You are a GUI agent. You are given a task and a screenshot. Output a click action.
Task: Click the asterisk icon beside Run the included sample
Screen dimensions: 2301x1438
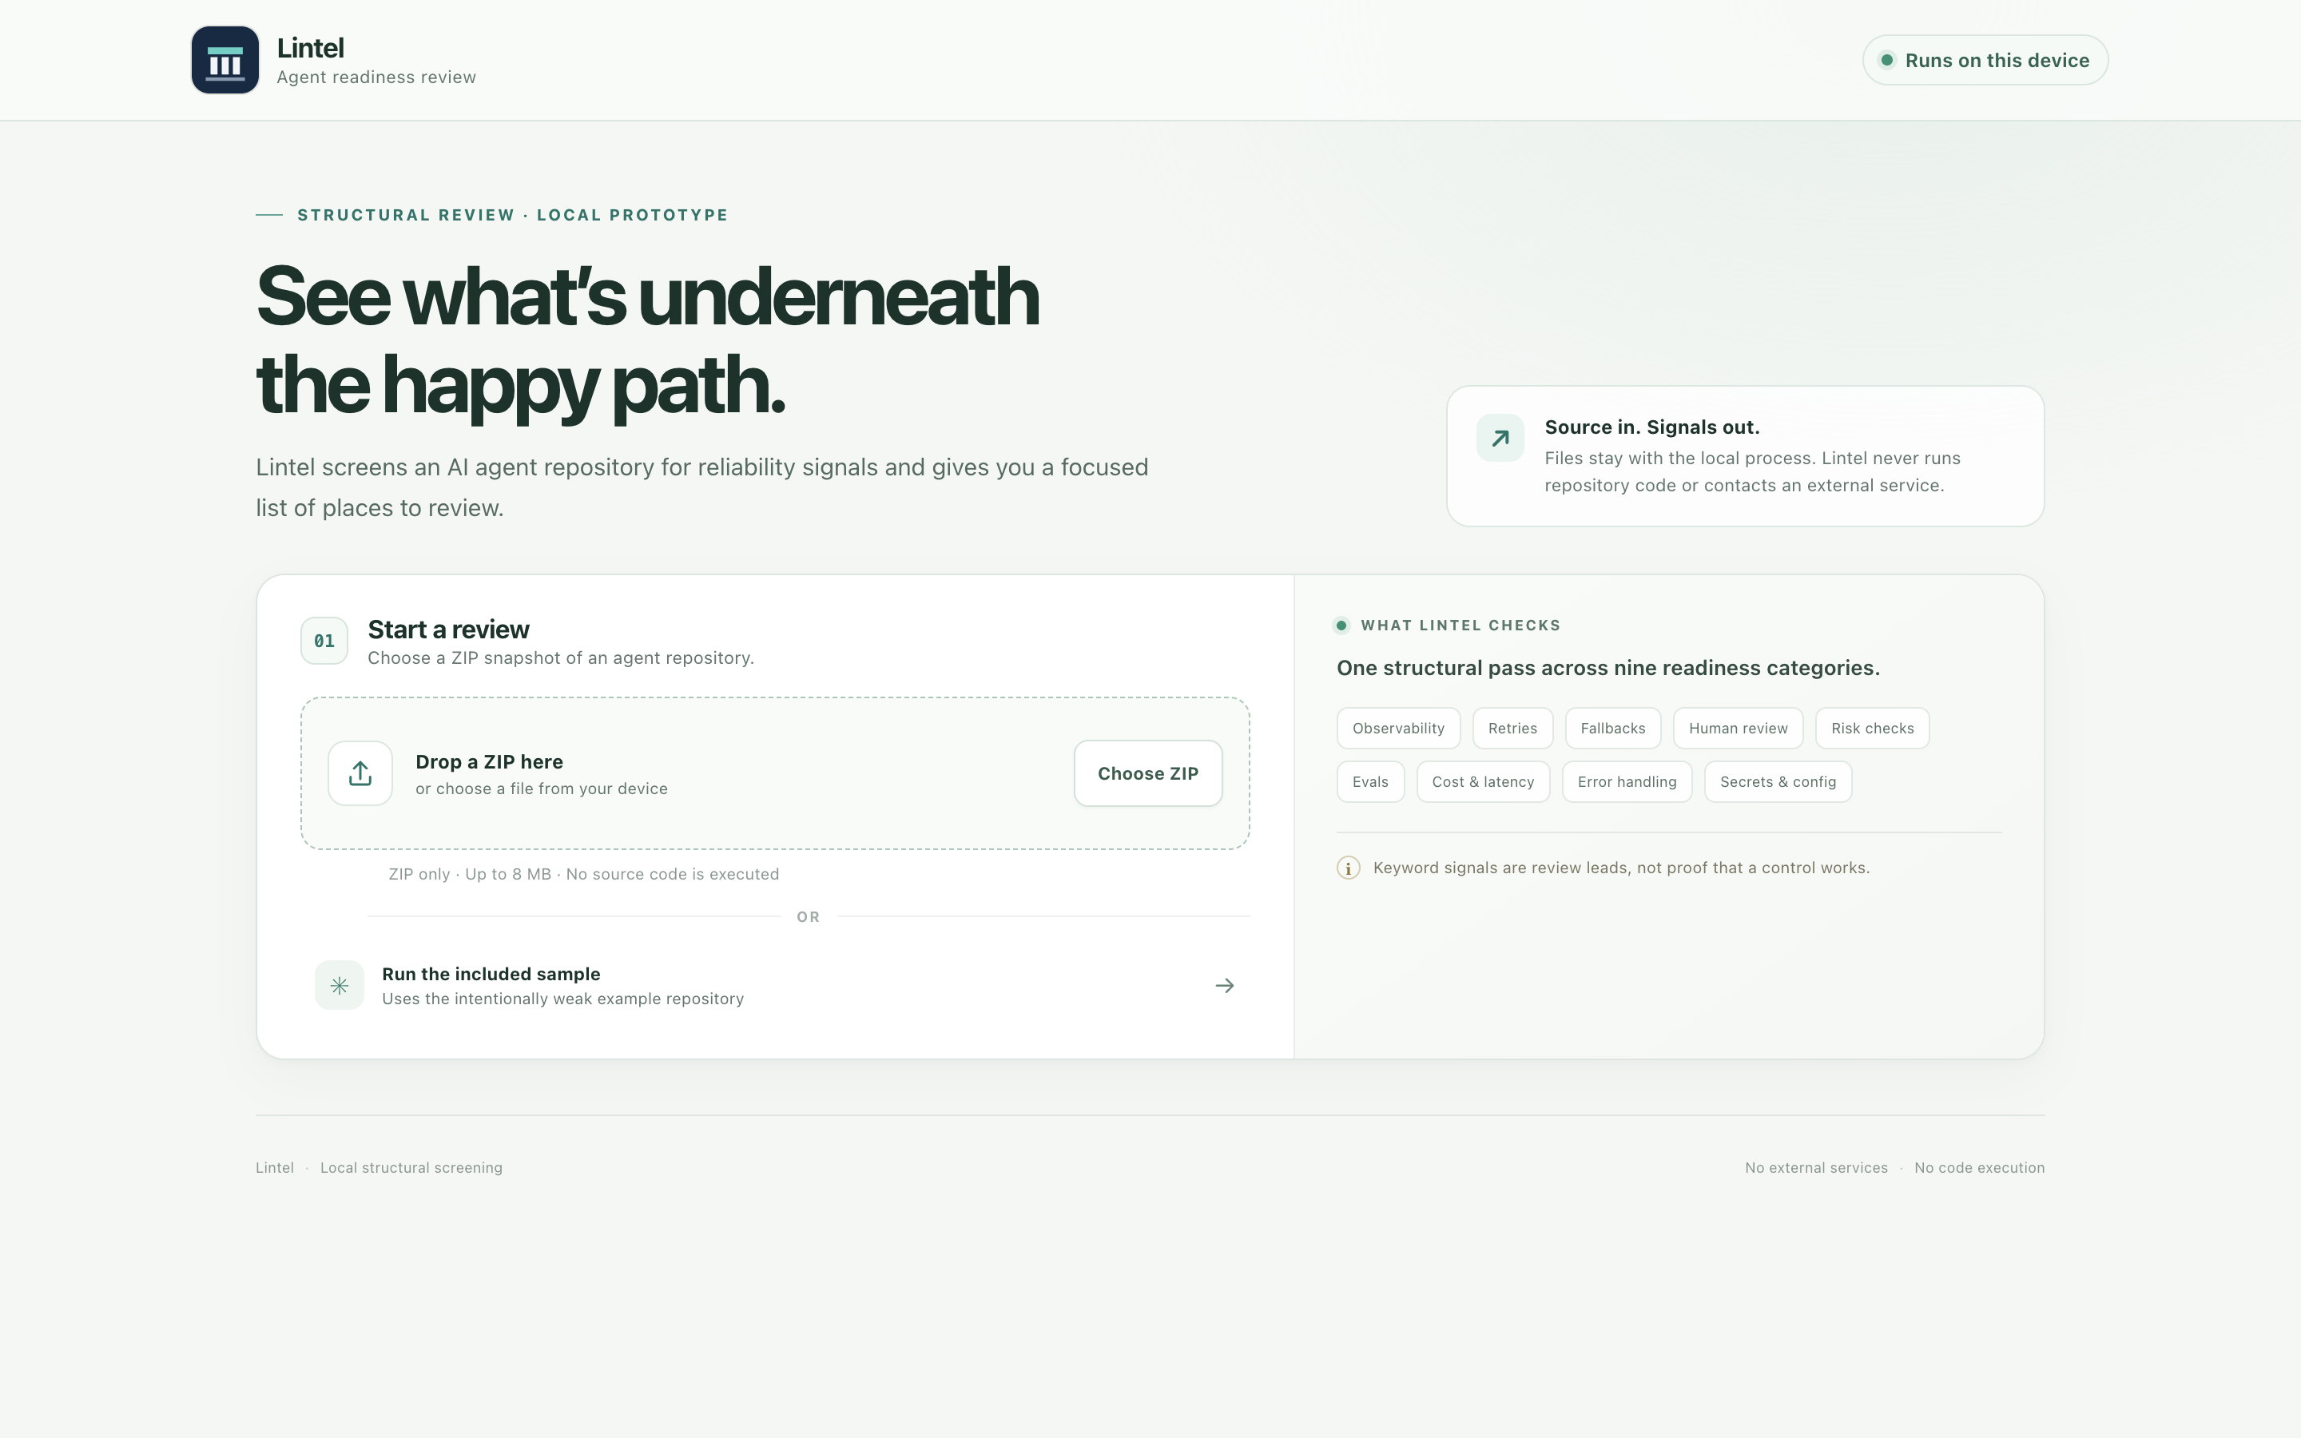[x=340, y=985]
